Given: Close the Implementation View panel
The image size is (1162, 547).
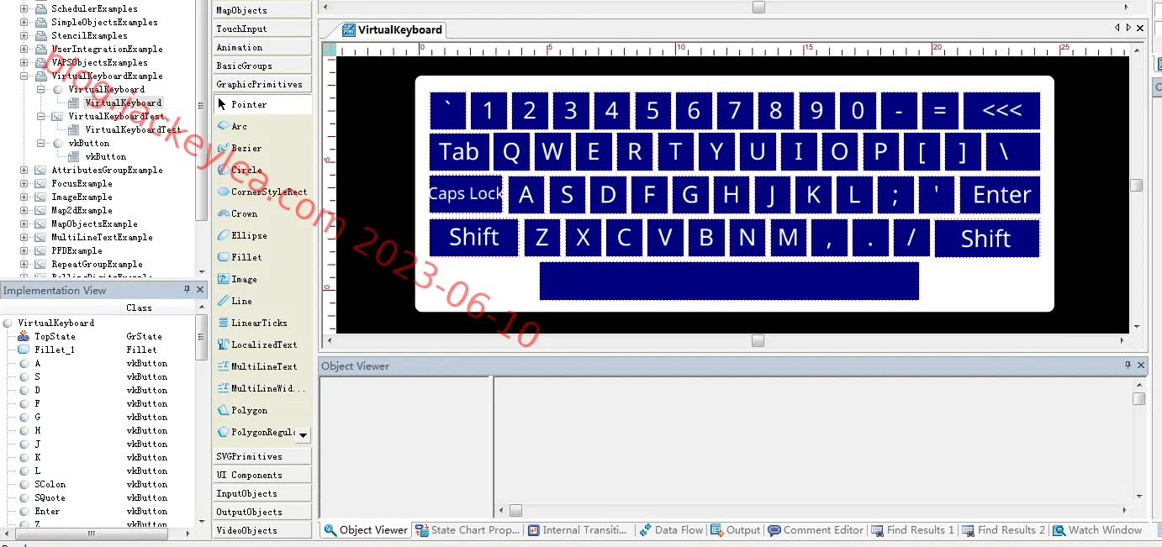Looking at the screenshot, I should tap(200, 289).
